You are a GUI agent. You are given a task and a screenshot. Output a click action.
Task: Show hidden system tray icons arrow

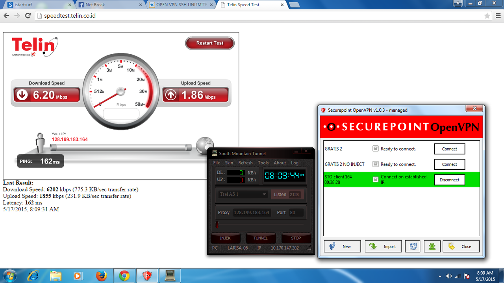440,276
